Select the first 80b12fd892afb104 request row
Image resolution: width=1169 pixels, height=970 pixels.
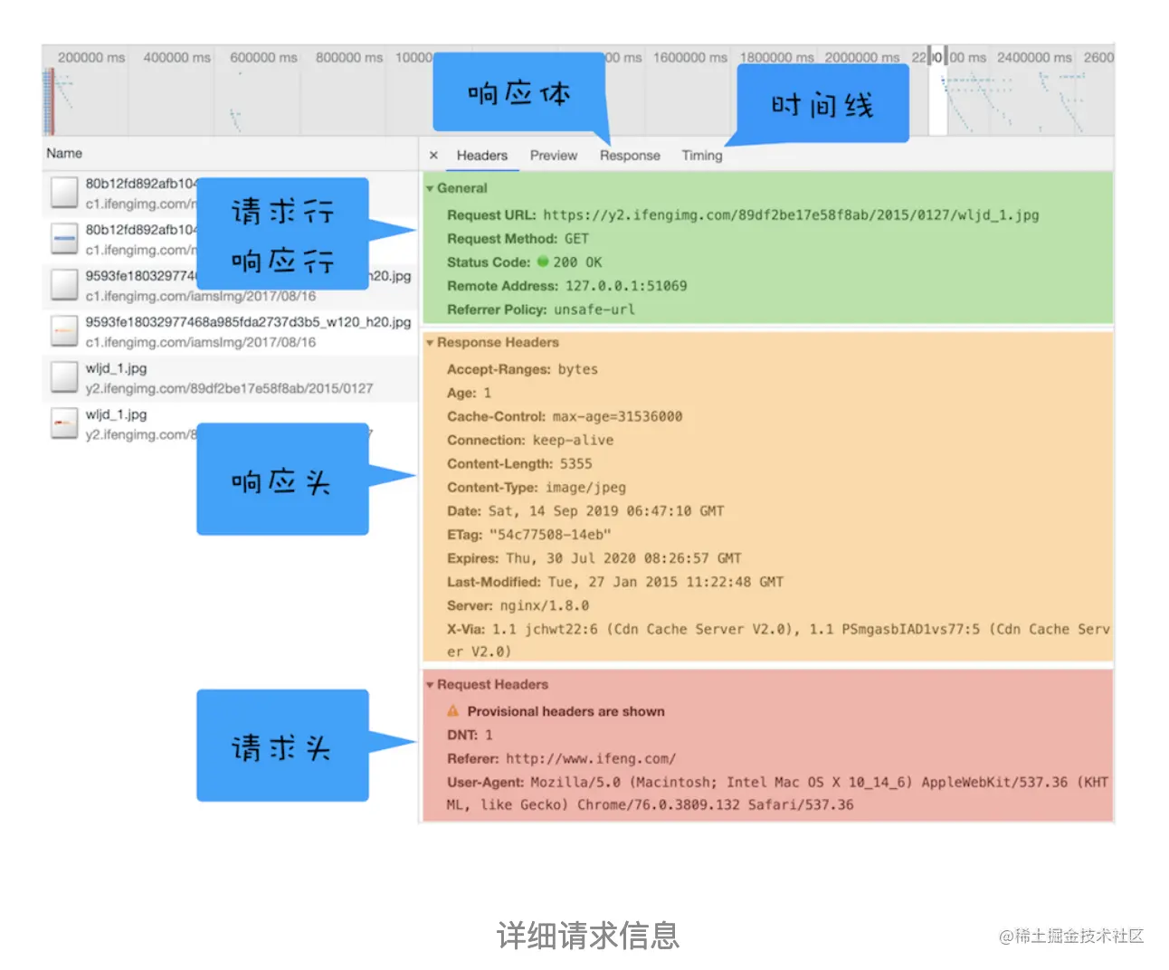point(230,194)
